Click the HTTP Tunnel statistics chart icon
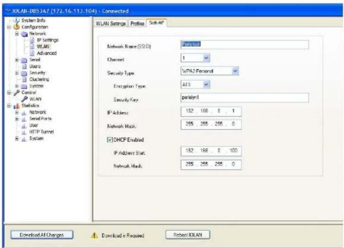Screen dimensions: 344x248 (x=24, y=132)
